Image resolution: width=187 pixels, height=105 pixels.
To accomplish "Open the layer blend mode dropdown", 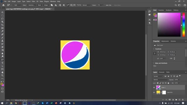I will [160, 80].
